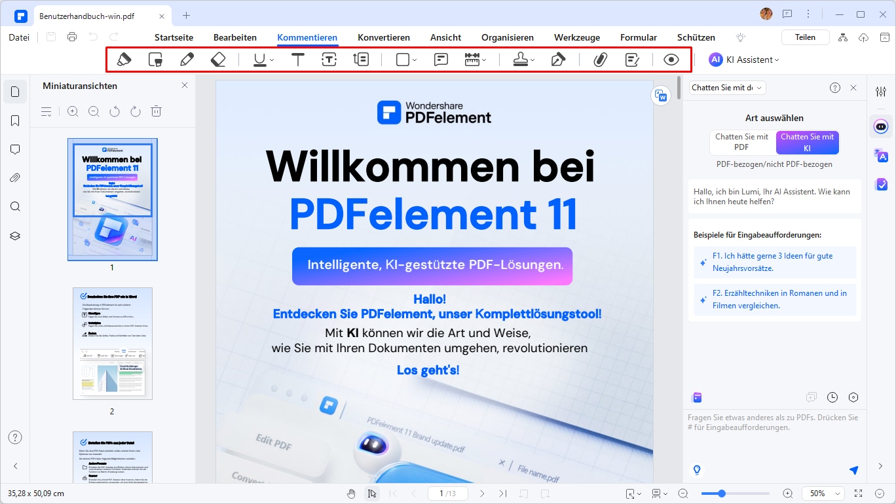This screenshot has width=896, height=504.
Task: Close the Miniaturansichten panel
Action: [185, 86]
